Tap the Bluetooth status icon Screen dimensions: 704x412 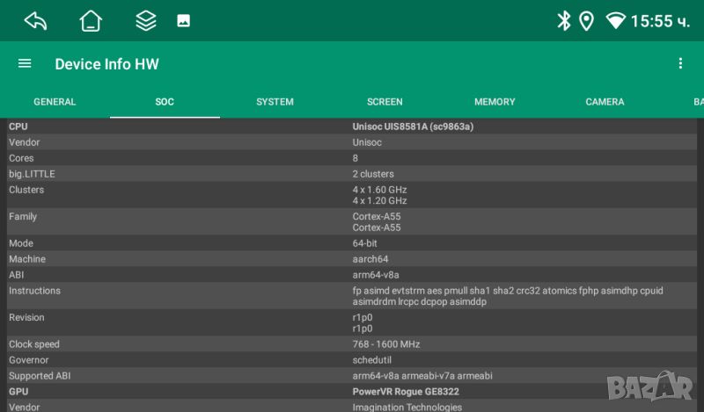564,21
